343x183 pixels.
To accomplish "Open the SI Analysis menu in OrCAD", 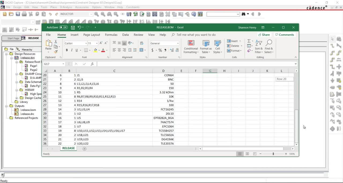I will coord(66,7).
